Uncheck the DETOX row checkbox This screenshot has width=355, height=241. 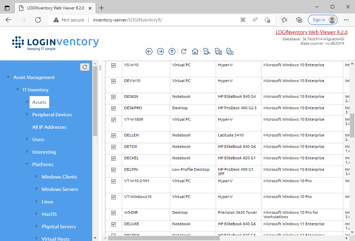pyautogui.click(x=114, y=147)
